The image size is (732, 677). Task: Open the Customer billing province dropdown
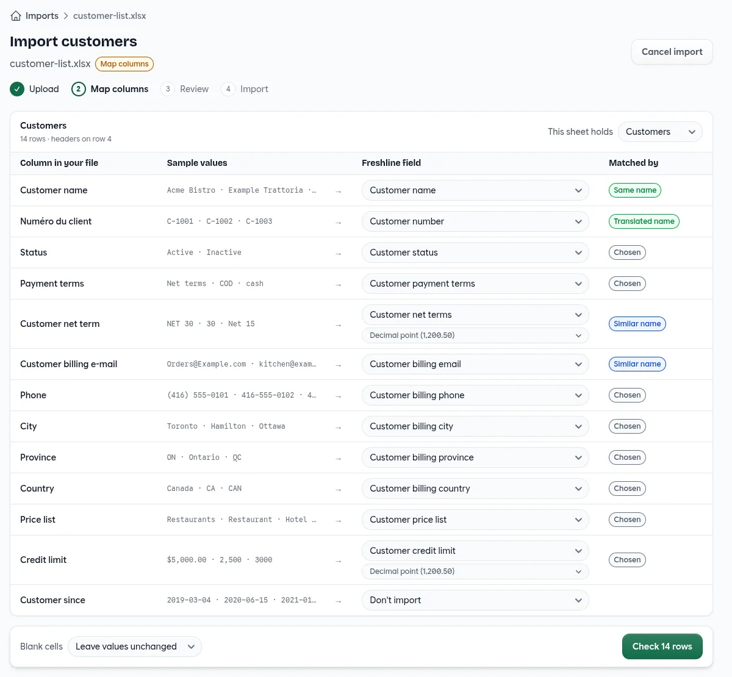pos(475,457)
